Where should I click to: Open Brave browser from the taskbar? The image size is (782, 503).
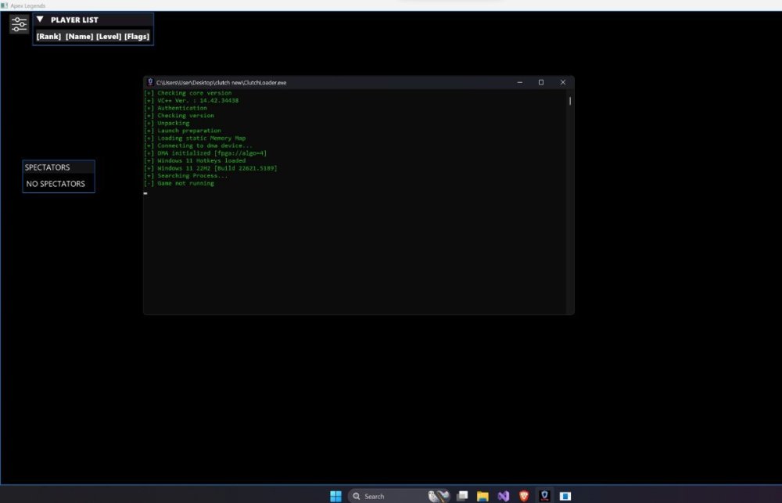[x=524, y=496]
